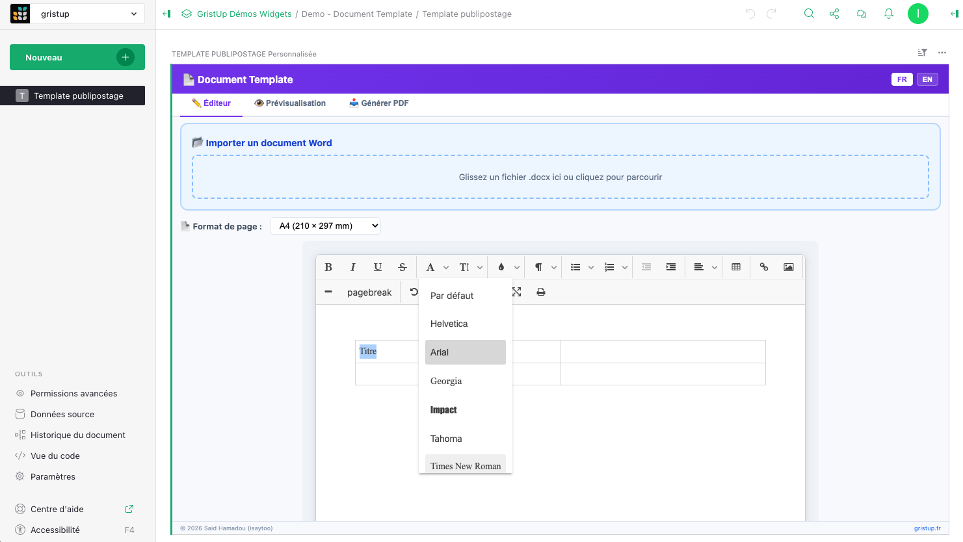This screenshot has width=963, height=542.
Task: Toggle italic formatting in the editor toolbar
Action: (x=353, y=267)
